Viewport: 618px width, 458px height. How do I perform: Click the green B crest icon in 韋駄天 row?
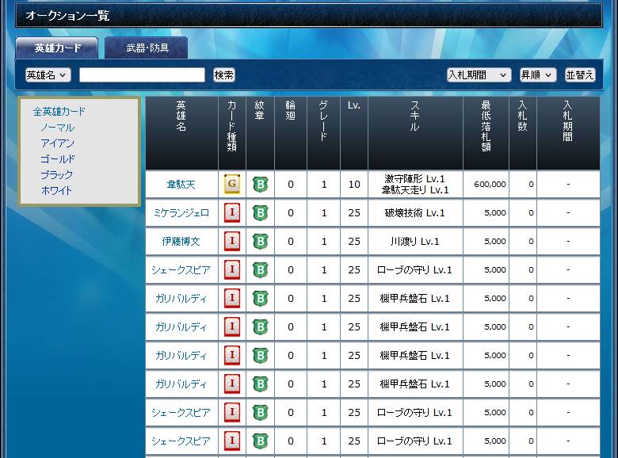(260, 185)
